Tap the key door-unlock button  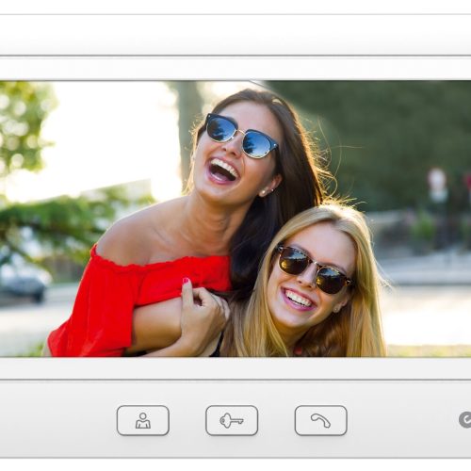tap(232, 420)
